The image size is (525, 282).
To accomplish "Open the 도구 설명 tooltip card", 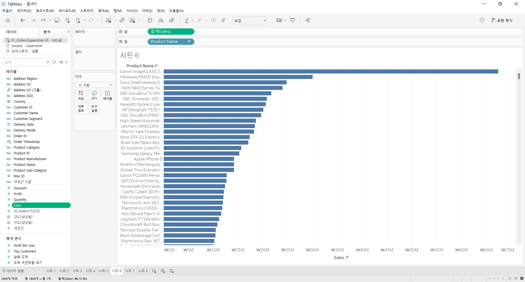I will (94, 108).
